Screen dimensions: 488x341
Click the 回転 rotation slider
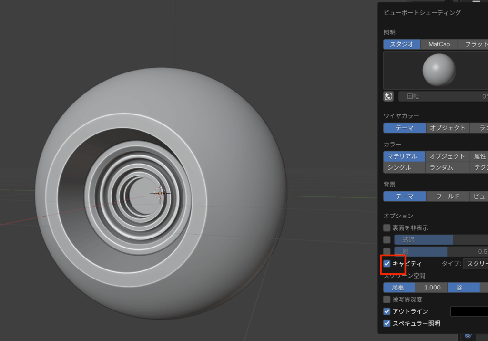tap(443, 96)
